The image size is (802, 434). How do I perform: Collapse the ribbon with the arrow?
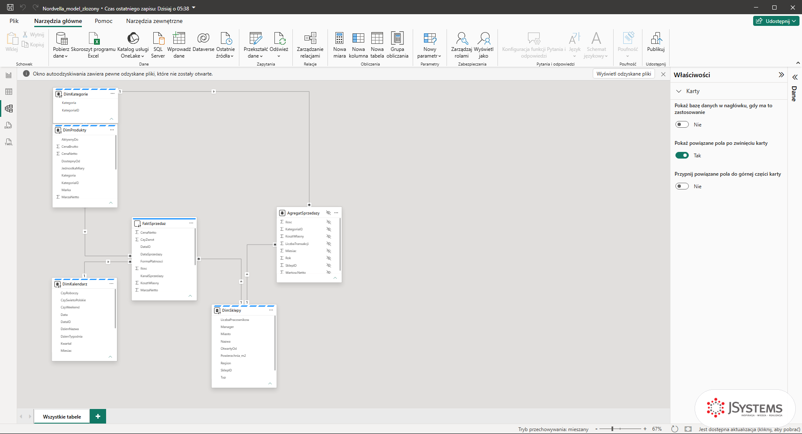798,63
